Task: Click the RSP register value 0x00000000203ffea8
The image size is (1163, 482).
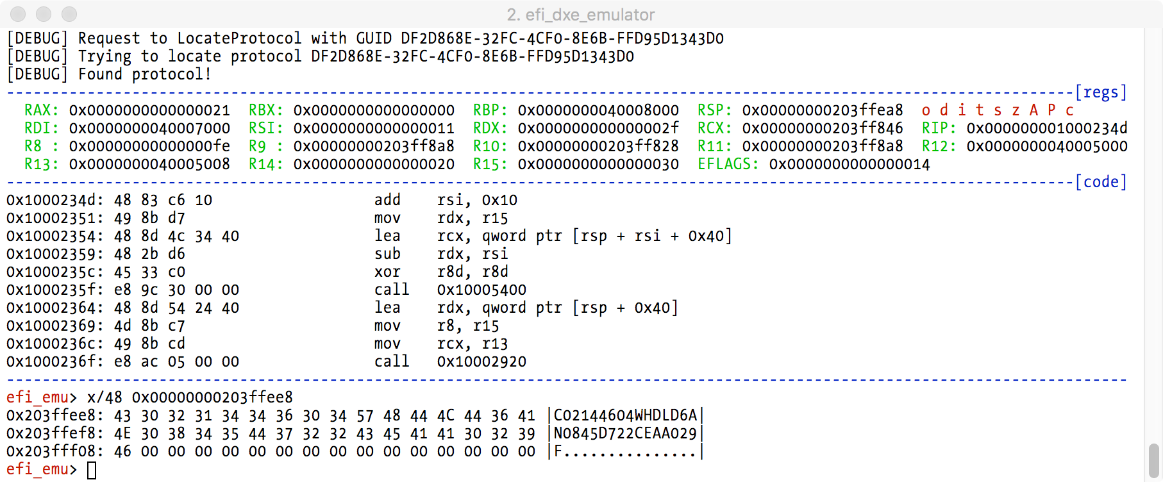Action: pos(823,110)
